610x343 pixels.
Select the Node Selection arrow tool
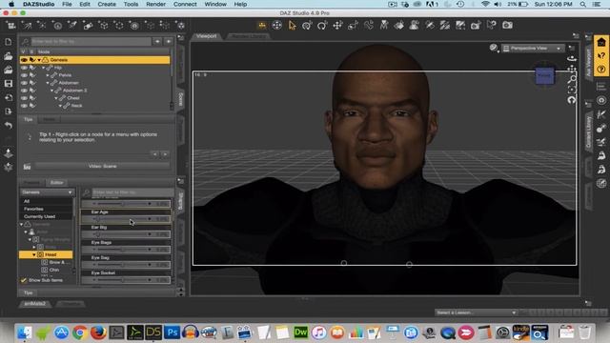(293, 26)
